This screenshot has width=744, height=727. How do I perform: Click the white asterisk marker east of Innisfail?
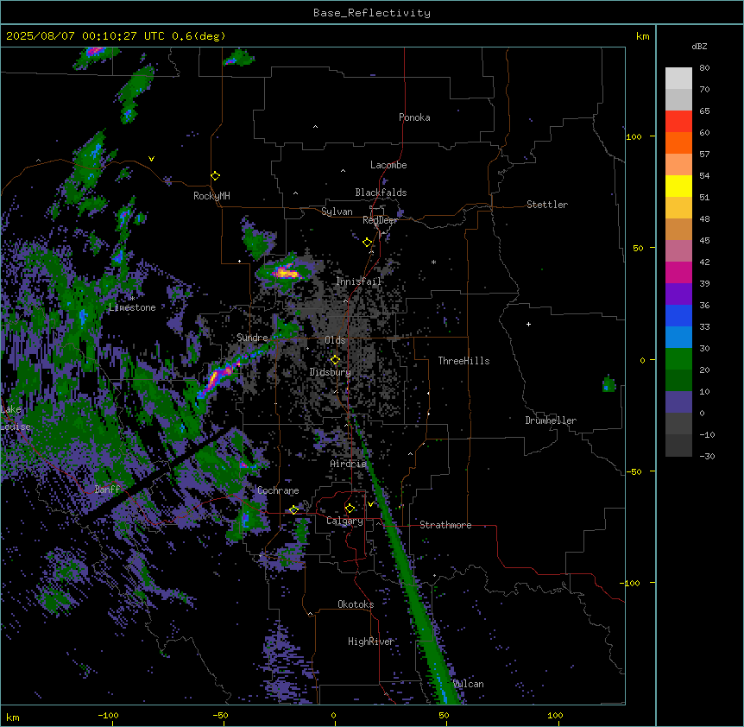[433, 262]
